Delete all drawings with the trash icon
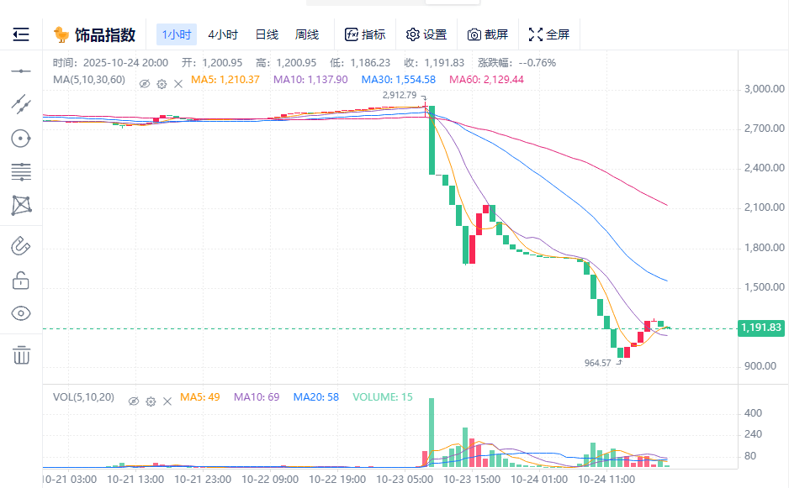789x488 pixels. tap(21, 354)
